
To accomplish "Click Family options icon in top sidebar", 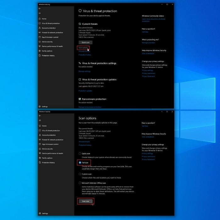I will [40, 51].
